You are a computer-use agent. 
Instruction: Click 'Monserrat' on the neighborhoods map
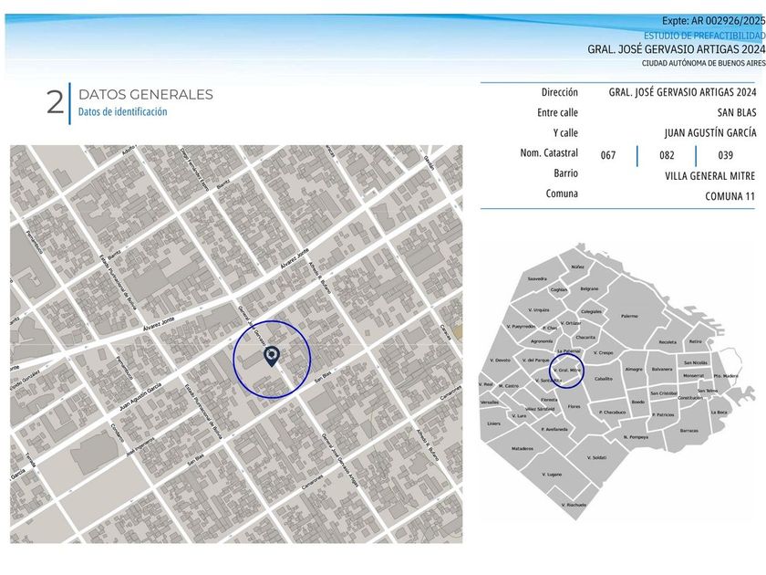(693, 375)
